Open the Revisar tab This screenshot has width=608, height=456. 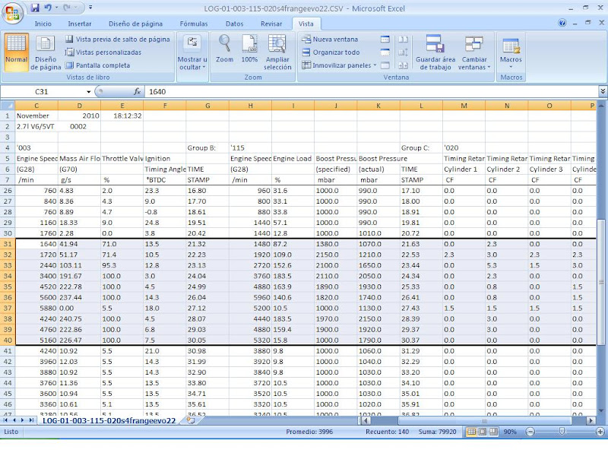(x=271, y=24)
